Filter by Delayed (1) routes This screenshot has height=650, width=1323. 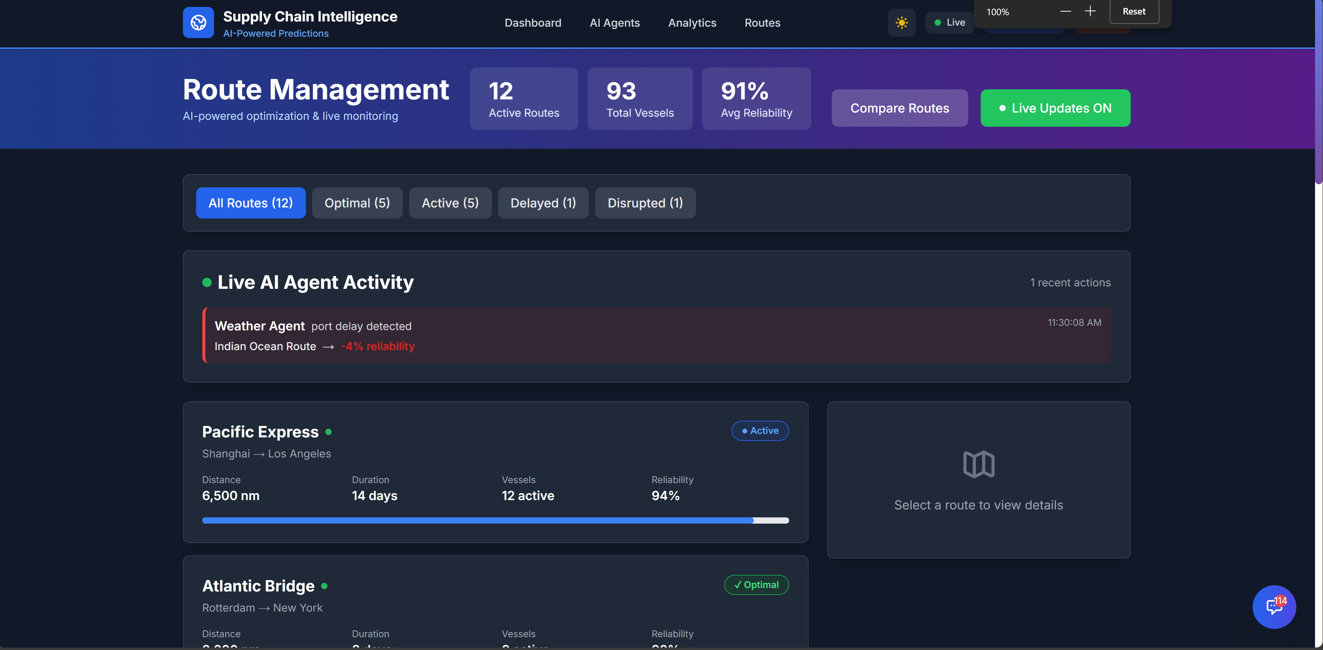[x=543, y=203]
